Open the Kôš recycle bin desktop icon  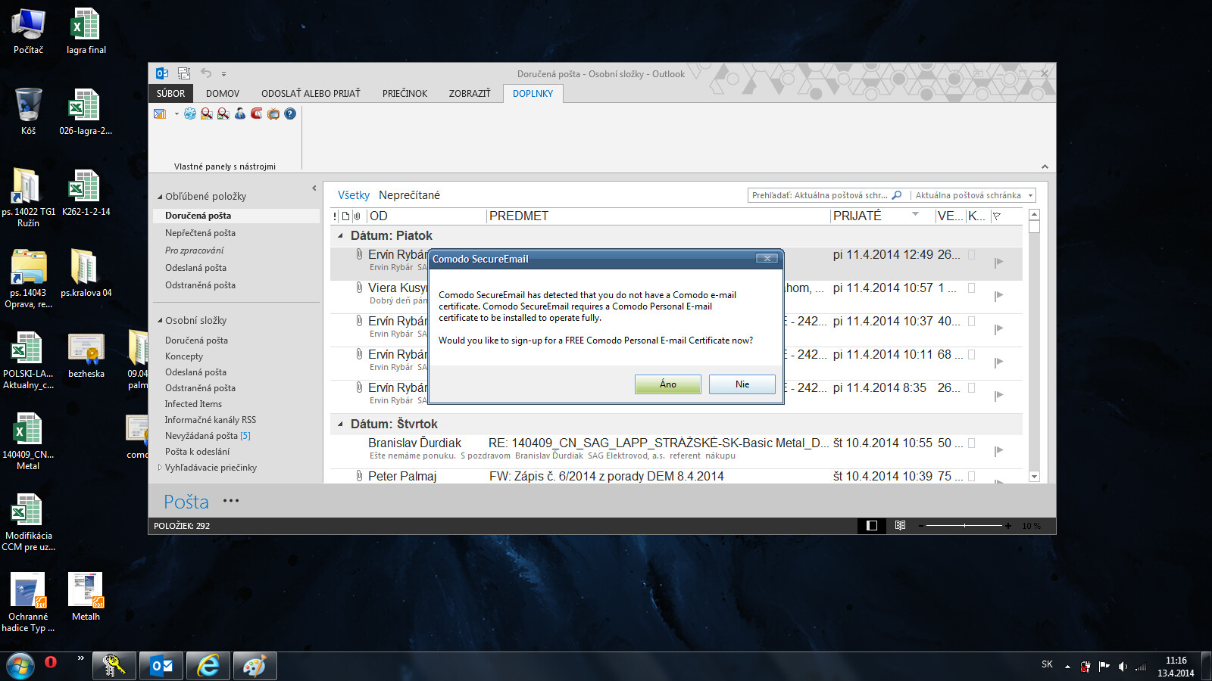tap(28, 111)
